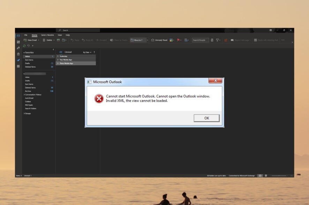Click the Forward toolbar button
Screen dimensions: 309x205
click(x=101, y=40)
